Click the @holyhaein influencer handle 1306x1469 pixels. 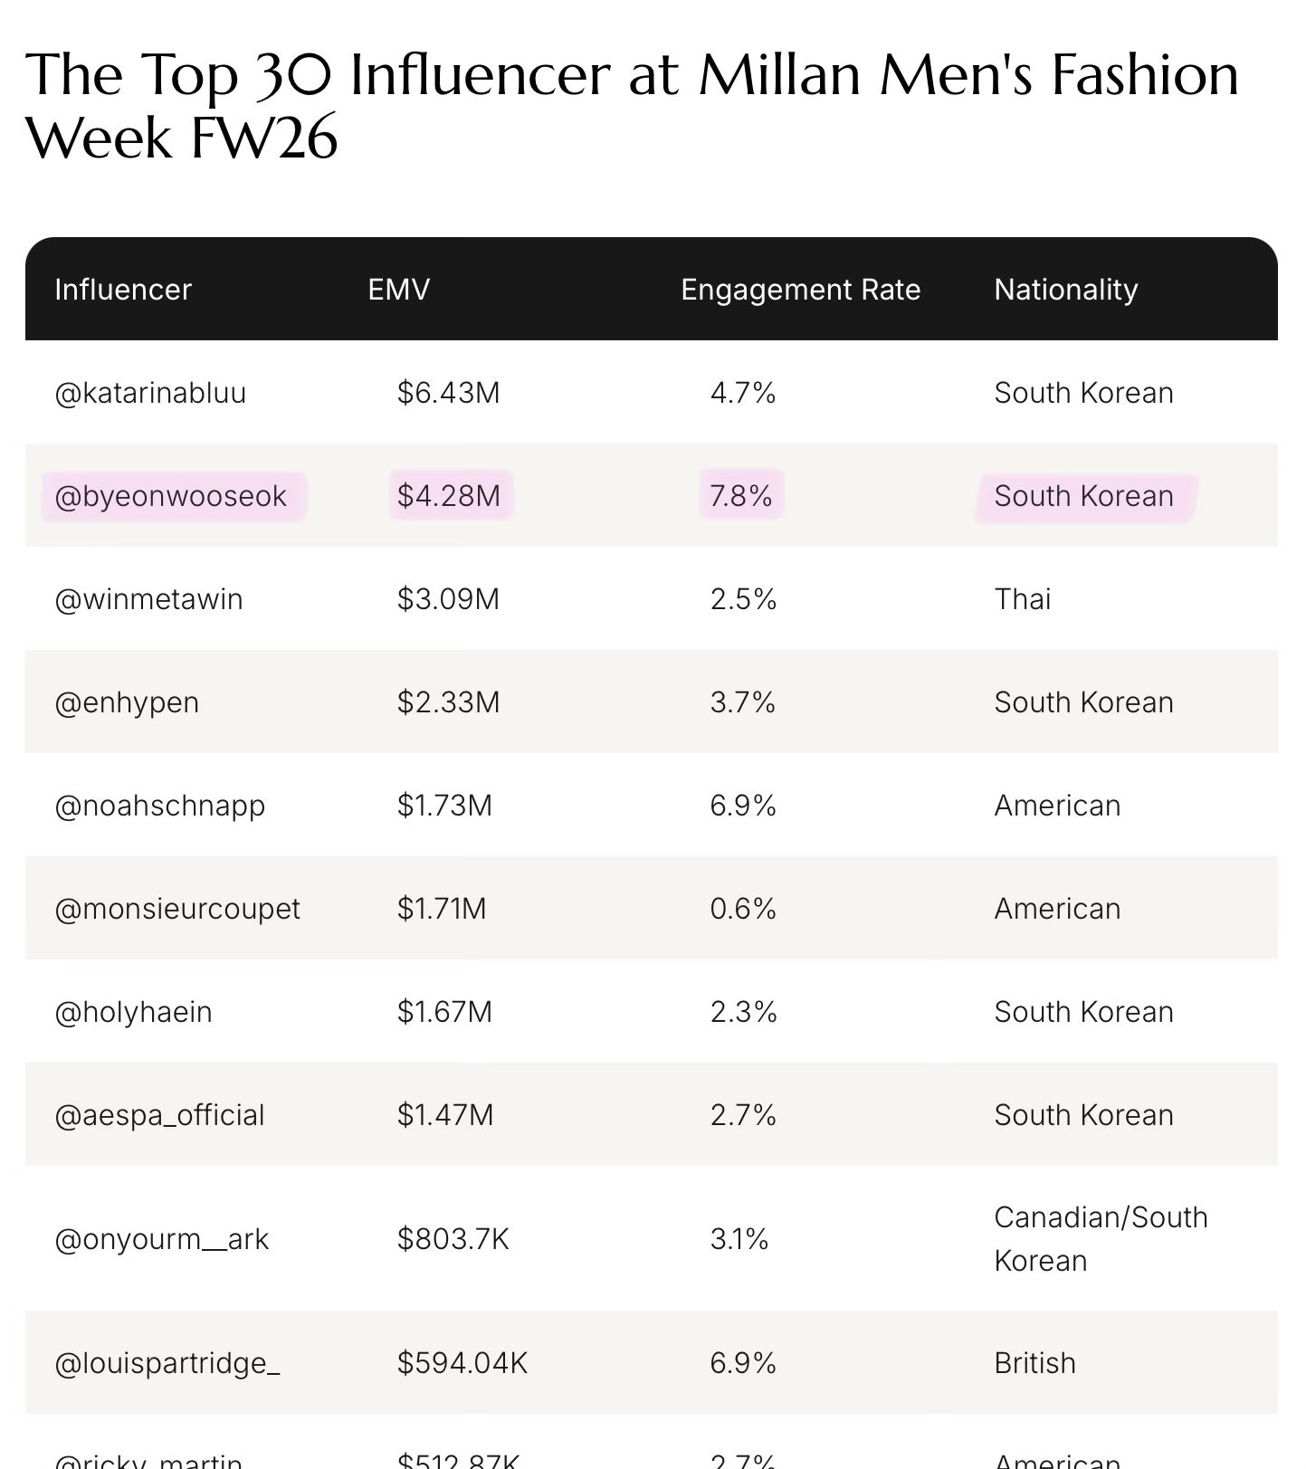(x=134, y=1012)
